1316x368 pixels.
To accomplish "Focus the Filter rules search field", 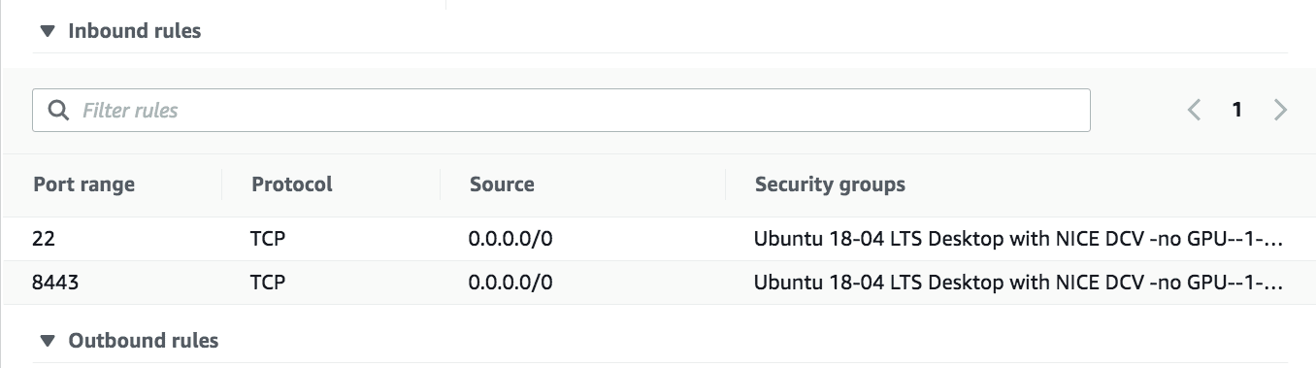I will click(x=561, y=111).
